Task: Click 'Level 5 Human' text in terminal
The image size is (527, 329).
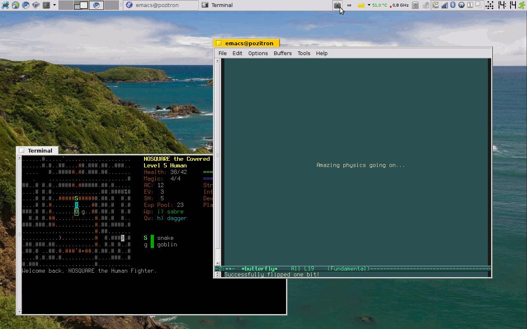Action: click(166, 166)
